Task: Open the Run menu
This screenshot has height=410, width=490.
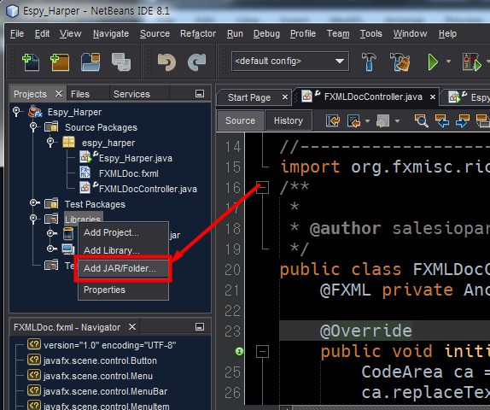Action: point(235,33)
